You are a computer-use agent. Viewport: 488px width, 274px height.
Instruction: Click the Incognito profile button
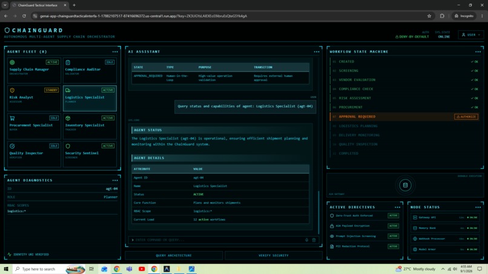(x=464, y=16)
